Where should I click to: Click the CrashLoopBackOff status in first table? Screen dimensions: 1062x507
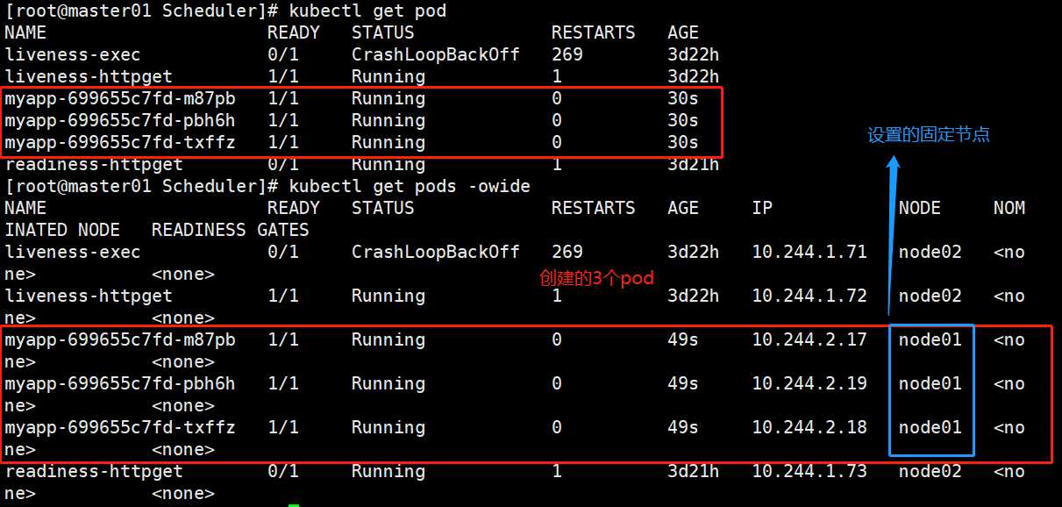[x=436, y=54]
